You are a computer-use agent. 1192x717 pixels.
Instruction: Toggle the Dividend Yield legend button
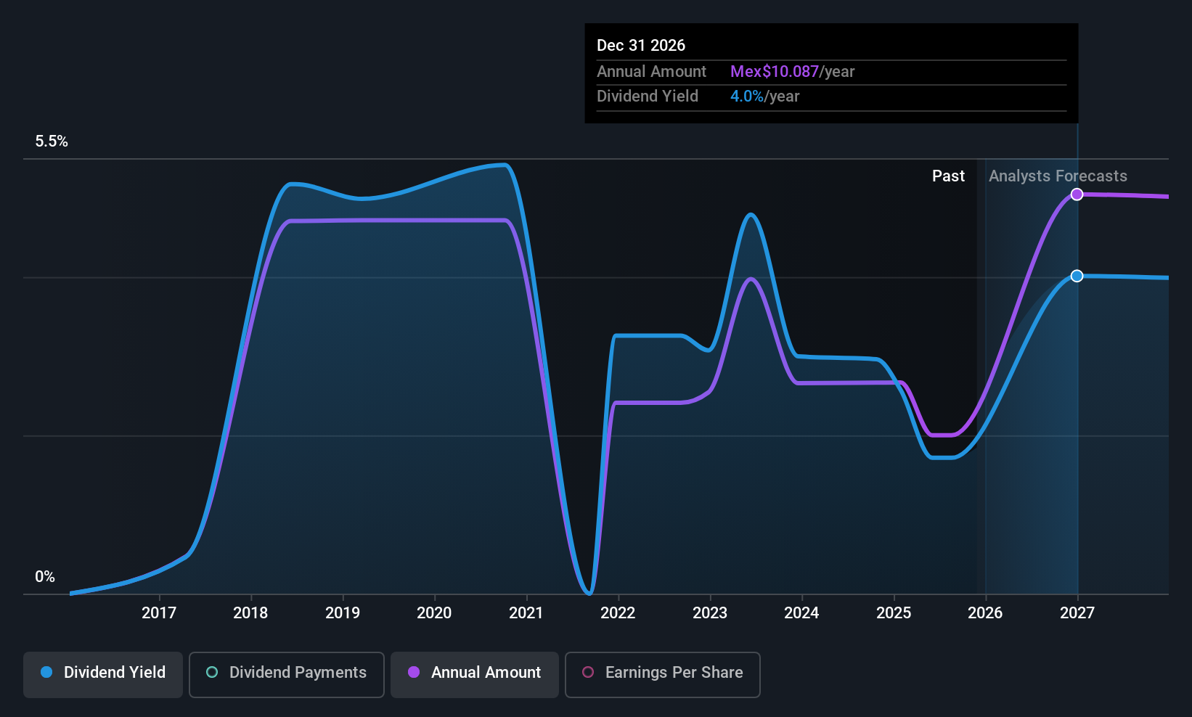103,673
